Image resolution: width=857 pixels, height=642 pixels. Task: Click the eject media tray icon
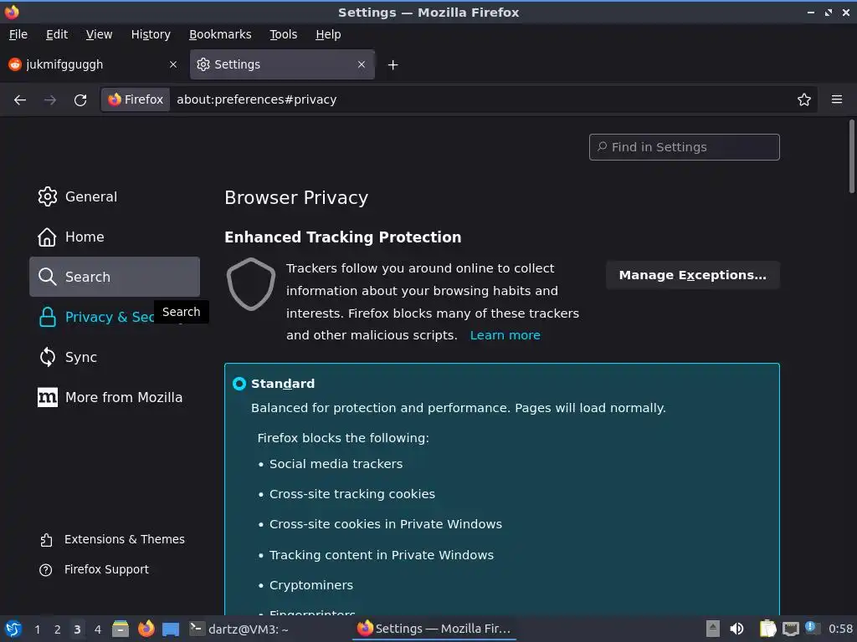click(x=712, y=629)
